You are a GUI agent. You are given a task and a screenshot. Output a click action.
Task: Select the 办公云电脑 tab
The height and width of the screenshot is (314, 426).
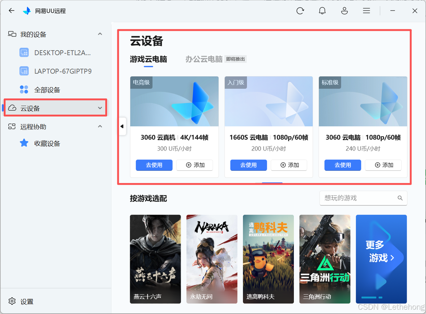204,59
